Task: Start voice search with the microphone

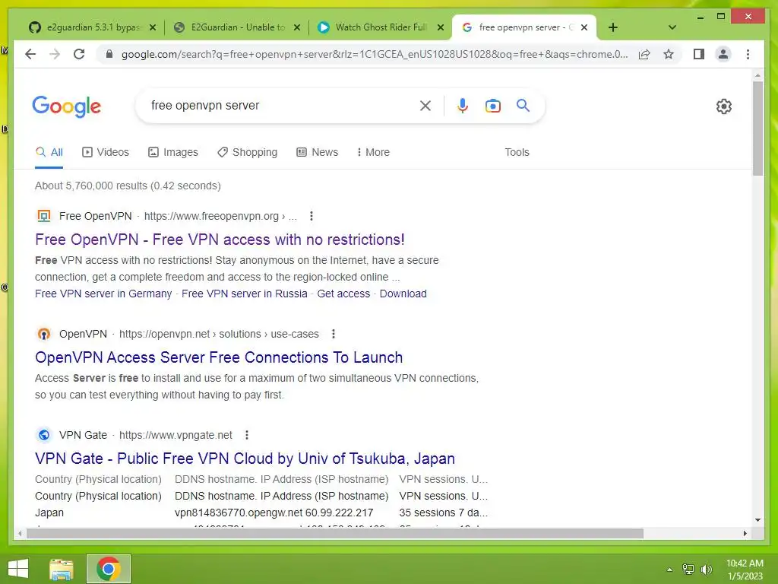Action: tap(463, 105)
